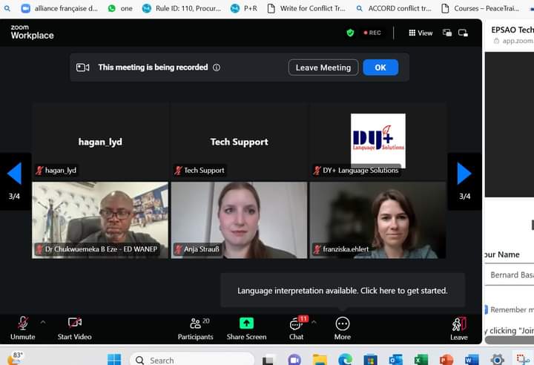Unmute the microphone in Zoom toolbar

(x=23, y=323)
